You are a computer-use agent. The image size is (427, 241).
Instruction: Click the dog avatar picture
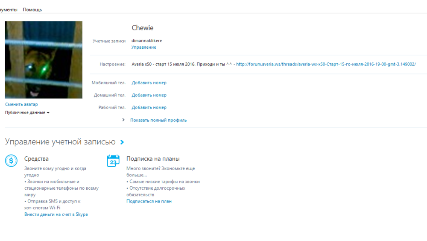(44, 60)
